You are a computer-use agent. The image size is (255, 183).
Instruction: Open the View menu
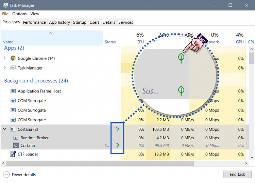tap(35, 14)
